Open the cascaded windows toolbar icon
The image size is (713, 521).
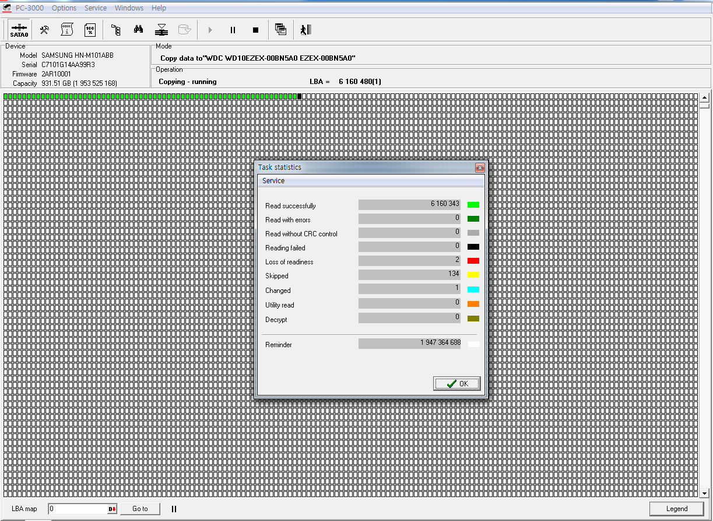280,30
